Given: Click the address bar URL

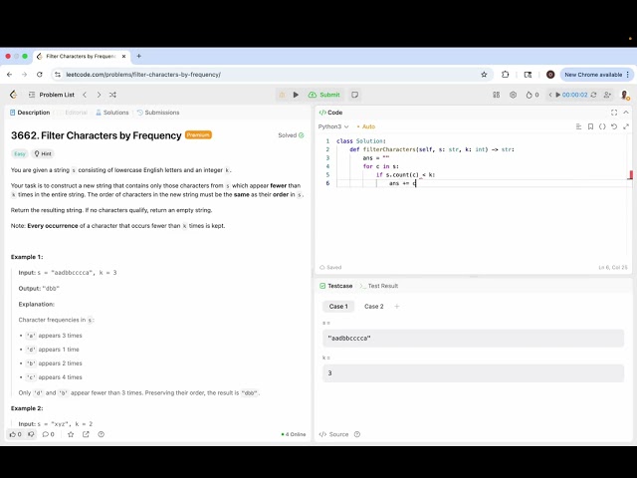Looking at the screenshot, I should click(143, 75).
